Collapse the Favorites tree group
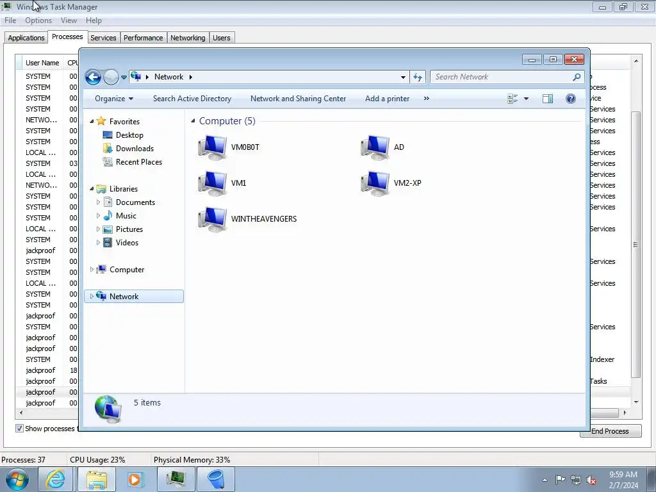This screenshot has width=656, height=492. (x=92, y=122)
